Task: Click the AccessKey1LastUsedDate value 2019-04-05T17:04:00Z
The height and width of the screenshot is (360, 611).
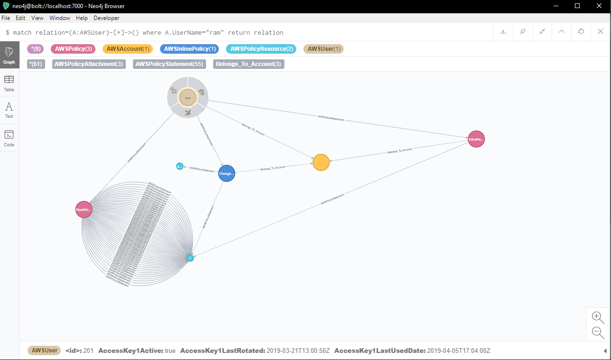Action: click(459, 351)
